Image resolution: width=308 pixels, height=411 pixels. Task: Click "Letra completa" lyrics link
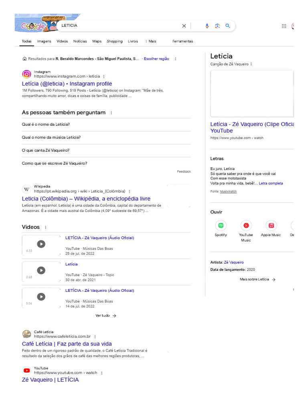[271, 183]
